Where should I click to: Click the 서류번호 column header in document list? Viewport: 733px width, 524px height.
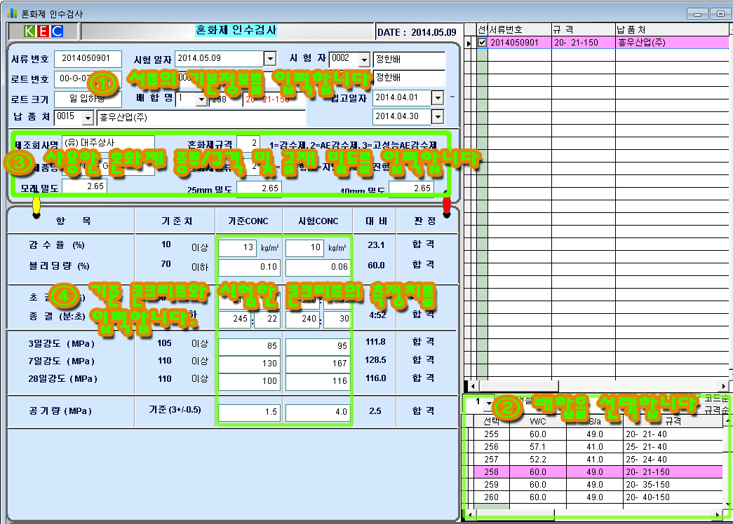coord(519,30)
